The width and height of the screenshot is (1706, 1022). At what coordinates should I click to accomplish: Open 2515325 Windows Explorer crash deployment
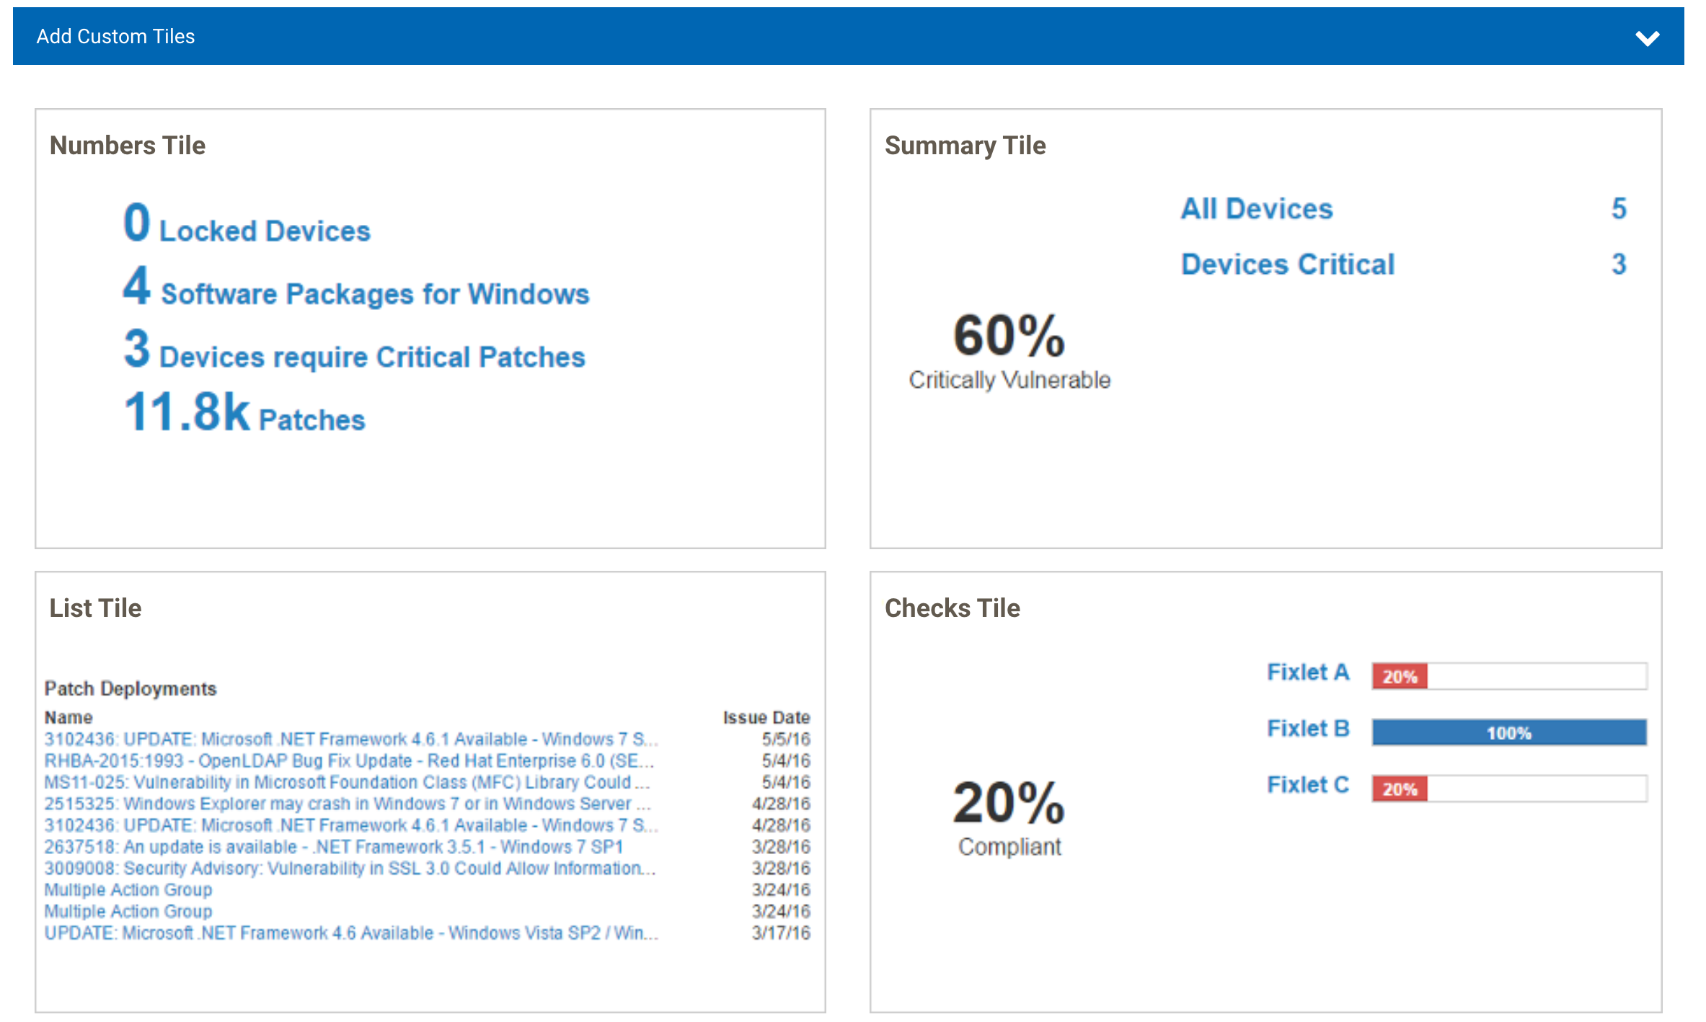(346, 804)
